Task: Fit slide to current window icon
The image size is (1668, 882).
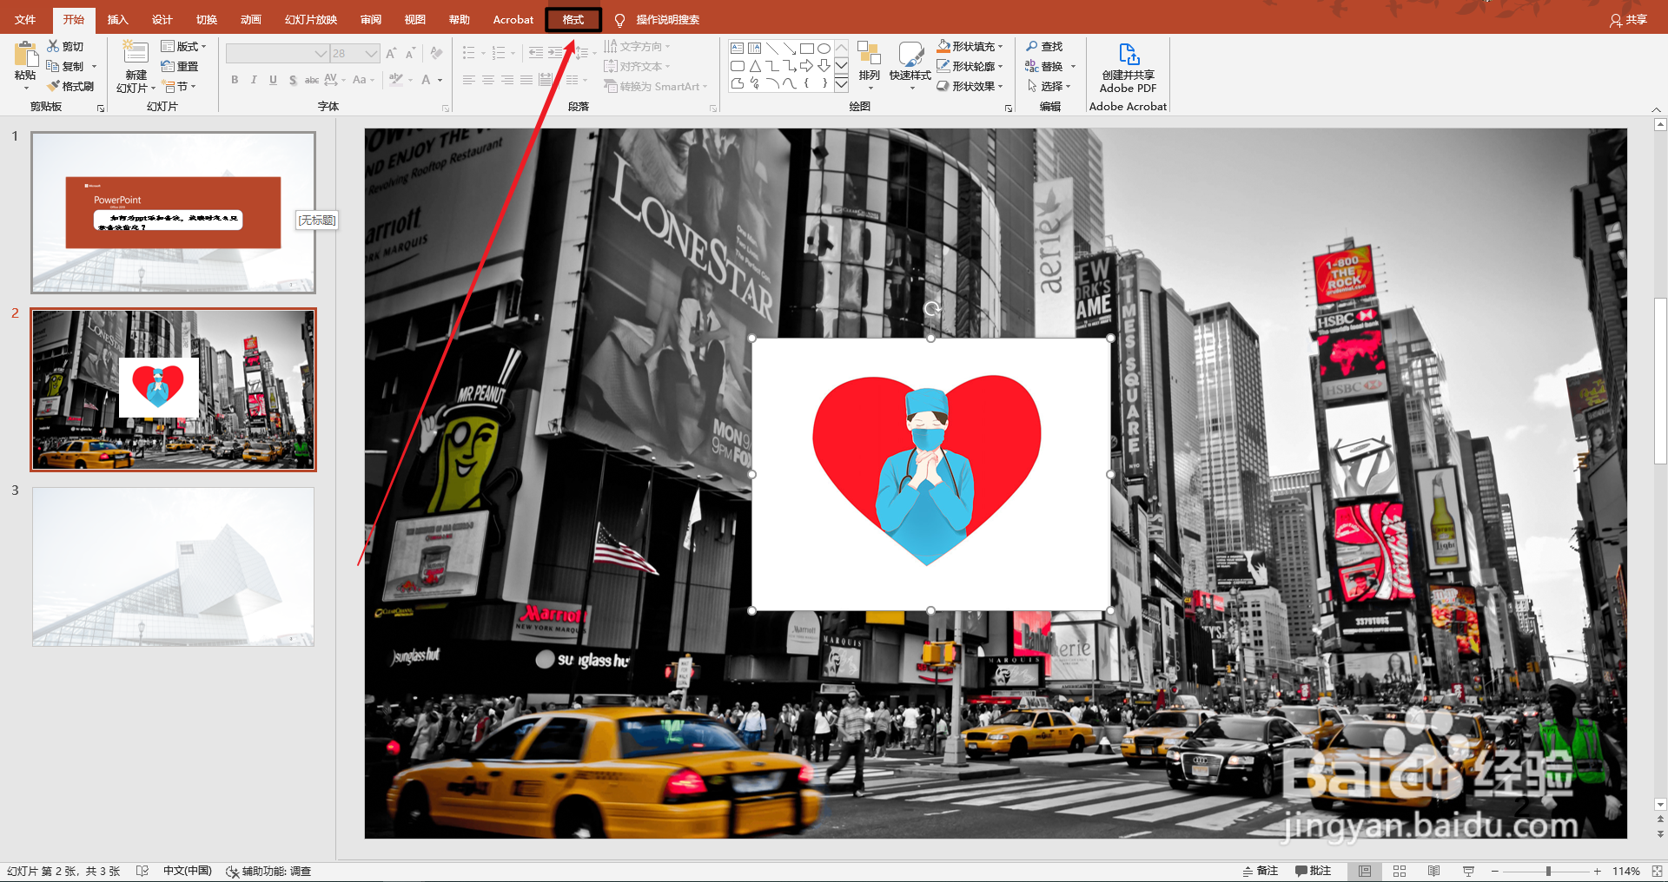Action: point(1656,871)
